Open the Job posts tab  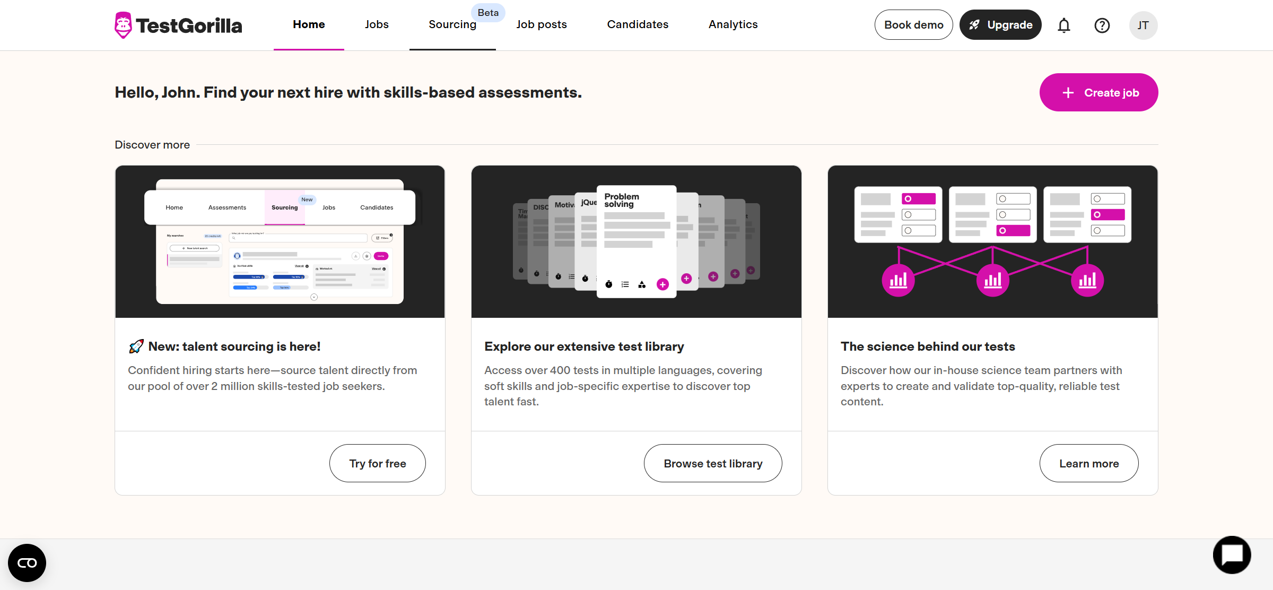pos(542,24)
